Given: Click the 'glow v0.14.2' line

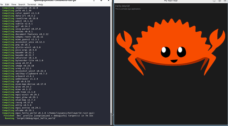Looking at the screenshot, I should (17, 87).
